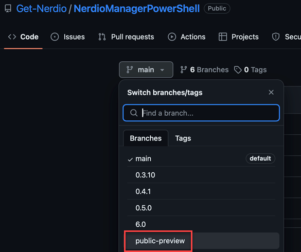Open the Issues tab

(67, 37)
